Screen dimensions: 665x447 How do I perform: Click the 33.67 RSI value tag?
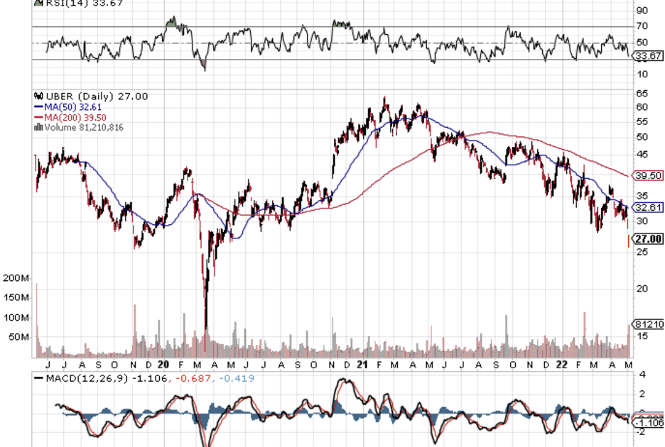pyautogui.click(x=649, y=56)
